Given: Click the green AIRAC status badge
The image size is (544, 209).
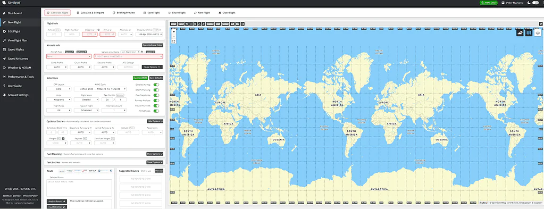Looking at the screenshot, I should [489, 3].
